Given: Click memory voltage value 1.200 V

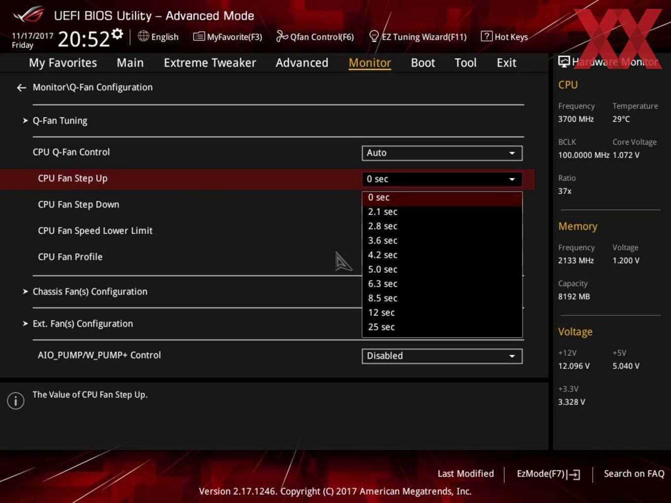Looking at the screenshot, I should 626,260.
